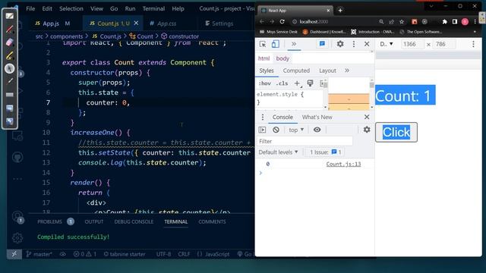
Task: Open the Dashboard | Knowl... bookmark
Action: point(324,32)
